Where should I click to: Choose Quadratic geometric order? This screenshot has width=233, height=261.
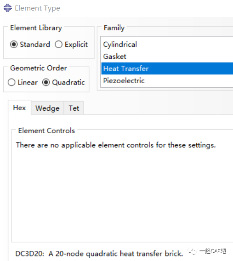pos(46,82)
